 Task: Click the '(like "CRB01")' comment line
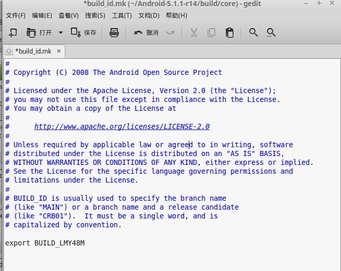pos(112,216)
